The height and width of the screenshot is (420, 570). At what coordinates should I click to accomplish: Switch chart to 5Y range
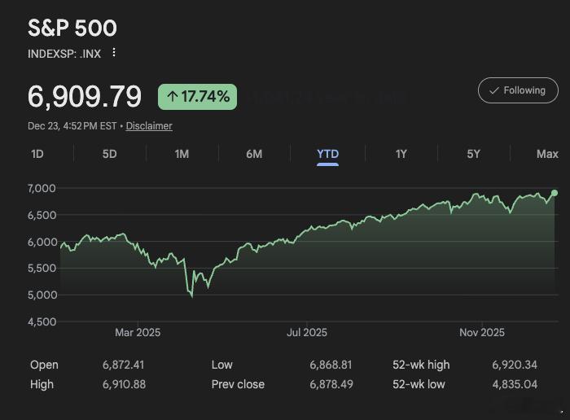coord(473,154)
